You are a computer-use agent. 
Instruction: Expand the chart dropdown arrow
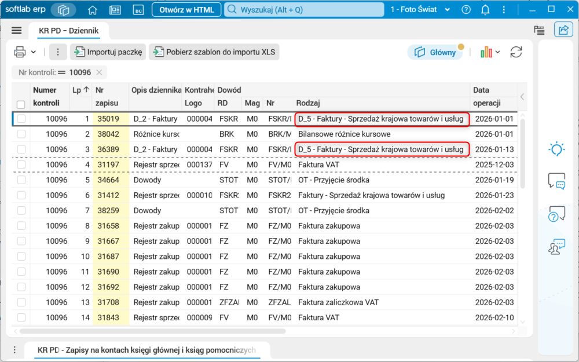[498, 52]
